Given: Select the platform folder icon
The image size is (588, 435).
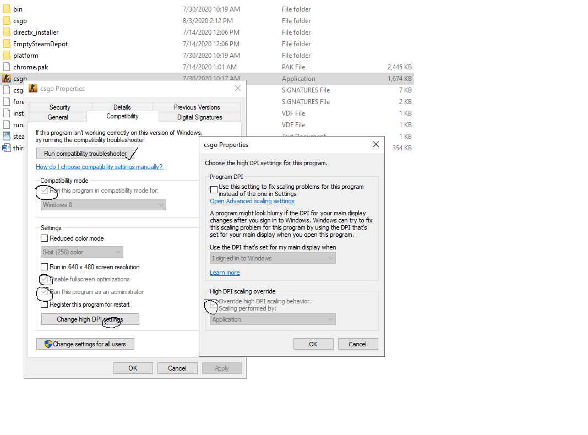Looking at the screenshot, I should 7,56.
